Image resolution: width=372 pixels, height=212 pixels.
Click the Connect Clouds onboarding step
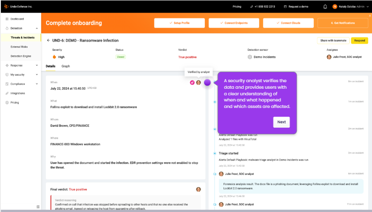[288, 23]
